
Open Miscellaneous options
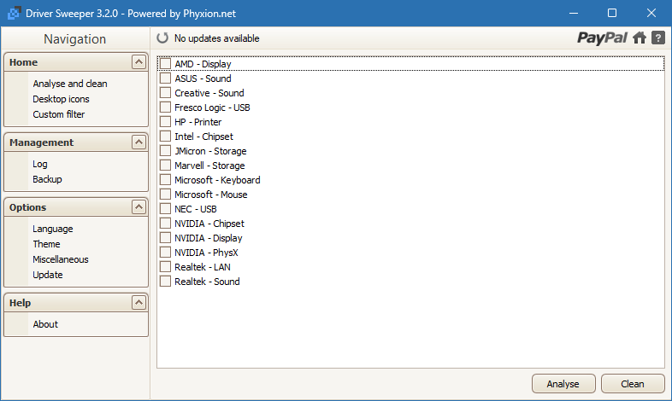click(x=61, y=260)
